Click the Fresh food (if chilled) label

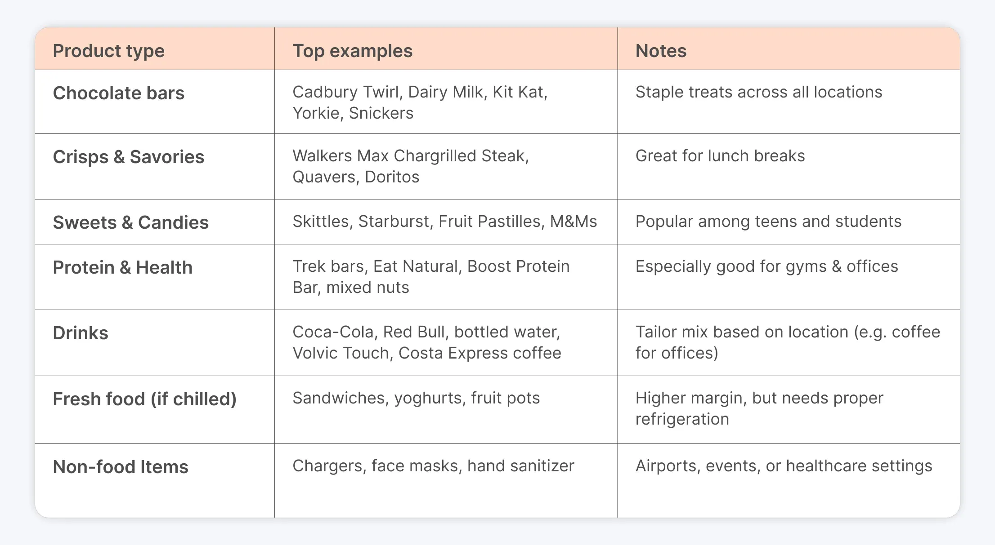pos(144,399)
